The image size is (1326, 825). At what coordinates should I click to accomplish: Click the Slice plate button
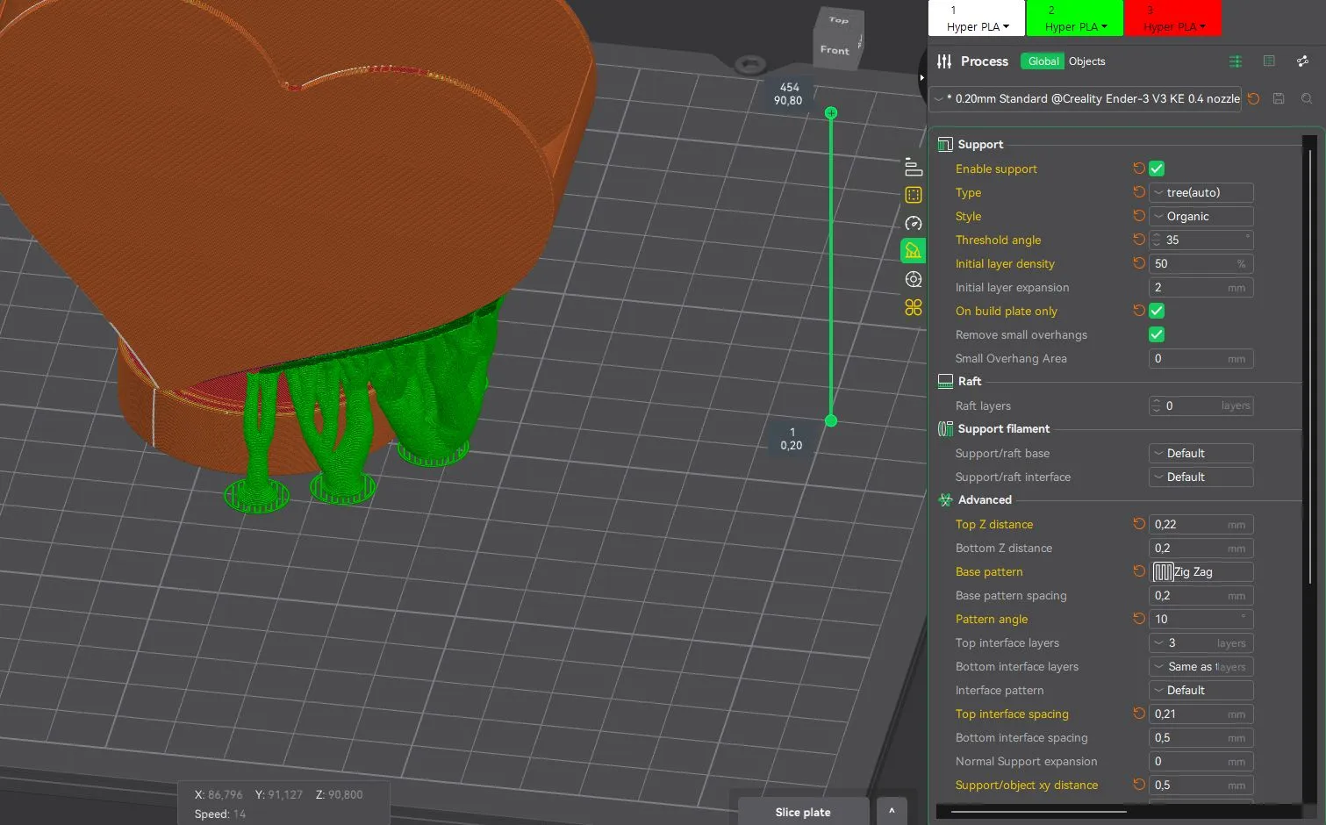(803, 812)
